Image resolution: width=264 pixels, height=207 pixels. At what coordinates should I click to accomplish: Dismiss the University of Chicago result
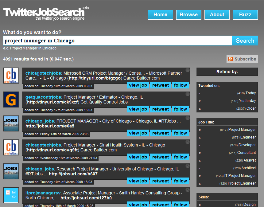click(x=187, y=166)
